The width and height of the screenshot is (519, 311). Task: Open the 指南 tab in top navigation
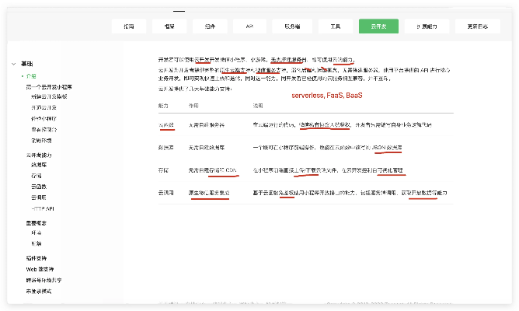(129, 26)
